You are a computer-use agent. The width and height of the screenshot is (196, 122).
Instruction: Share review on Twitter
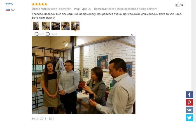pyautogui.click(x=189, y=118)
